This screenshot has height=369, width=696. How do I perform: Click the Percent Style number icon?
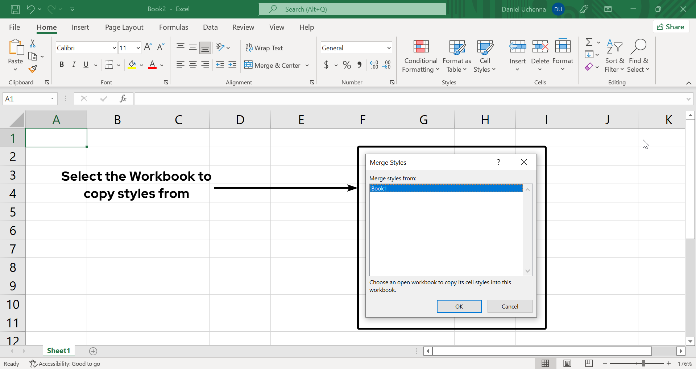(x=347, y=65)
